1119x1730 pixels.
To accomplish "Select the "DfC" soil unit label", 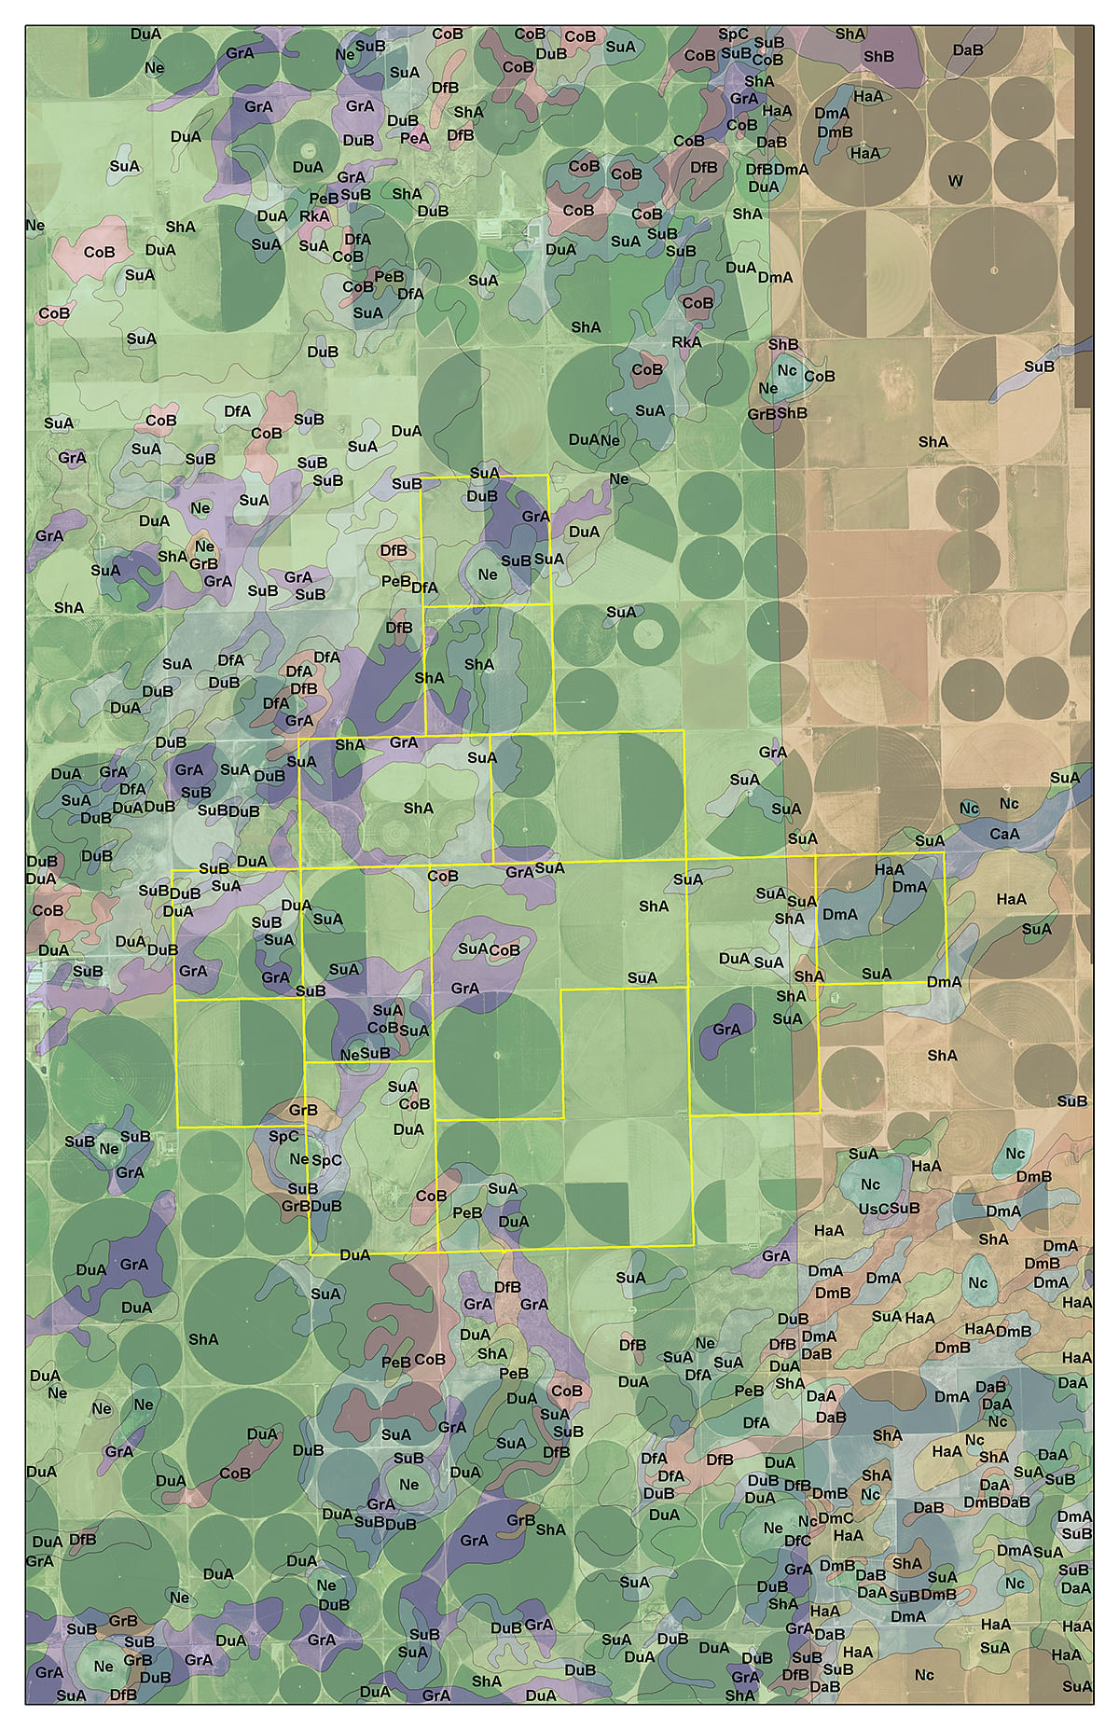I will [x=797, y=1541].
